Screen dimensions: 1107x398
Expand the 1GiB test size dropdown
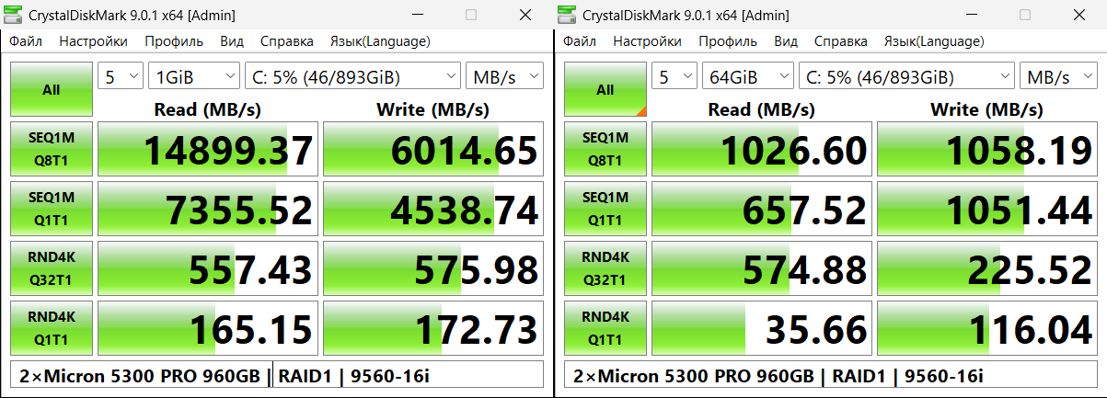pyautogui.click(x=193, y=77)
